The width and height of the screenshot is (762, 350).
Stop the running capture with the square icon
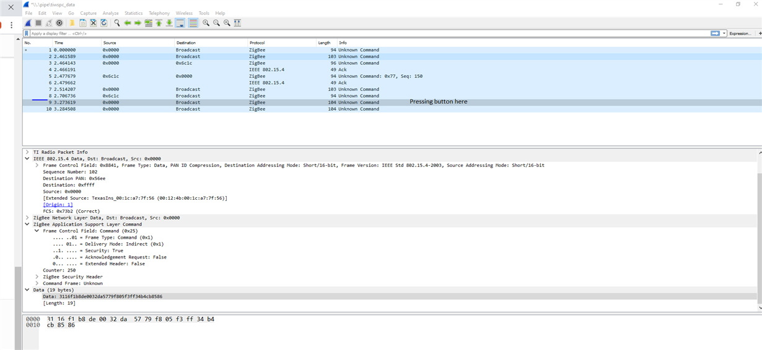click(x=38, y=23)
